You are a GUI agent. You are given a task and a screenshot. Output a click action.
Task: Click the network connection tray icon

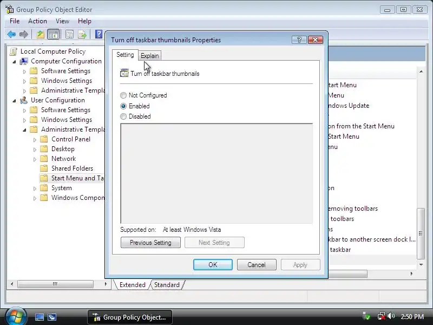(x=382, y=316)
